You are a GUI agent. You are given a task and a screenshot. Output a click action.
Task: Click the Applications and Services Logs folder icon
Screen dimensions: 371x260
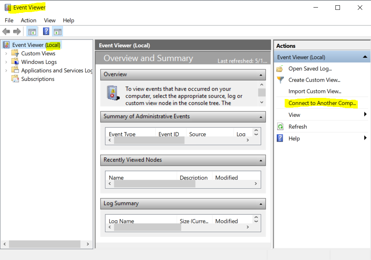[15, 70]
